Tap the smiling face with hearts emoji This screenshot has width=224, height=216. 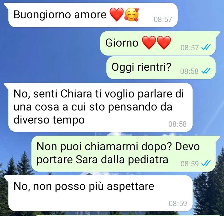click(132, 15)
